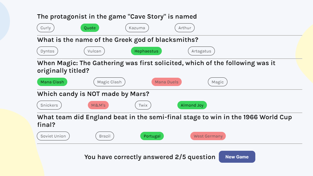This screenshot has height=176, width=313.
Task: Pick the Artagatus option
Action: [201, 51]
